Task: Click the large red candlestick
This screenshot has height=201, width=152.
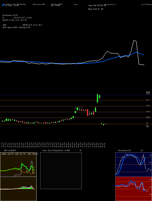Action: tap(88, 112)
